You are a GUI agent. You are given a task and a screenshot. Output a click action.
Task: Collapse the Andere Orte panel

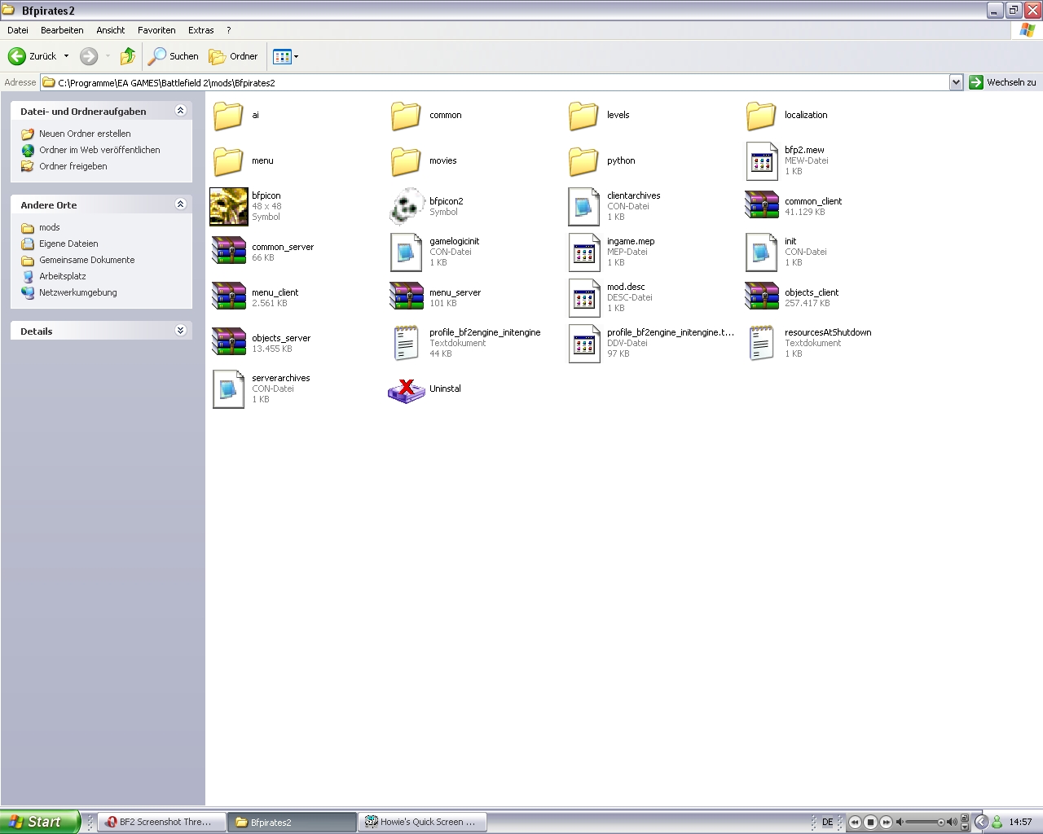[181, 204]
